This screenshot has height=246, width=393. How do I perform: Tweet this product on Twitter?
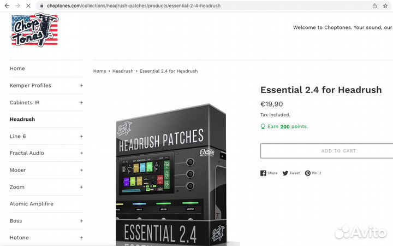291,173
